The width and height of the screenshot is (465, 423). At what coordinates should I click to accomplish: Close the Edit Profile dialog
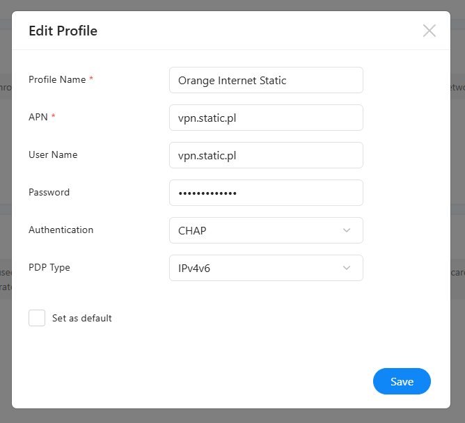tap(429, 31)
